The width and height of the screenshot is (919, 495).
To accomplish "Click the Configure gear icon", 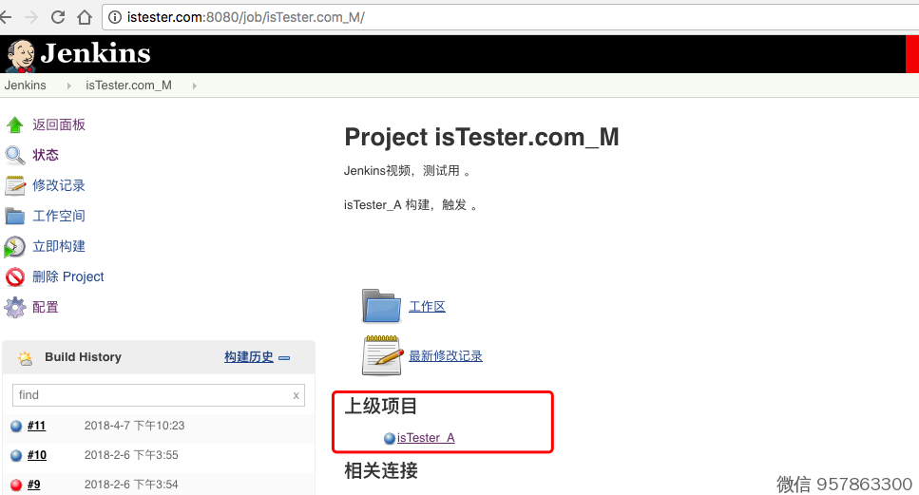I will click(14, 308).
